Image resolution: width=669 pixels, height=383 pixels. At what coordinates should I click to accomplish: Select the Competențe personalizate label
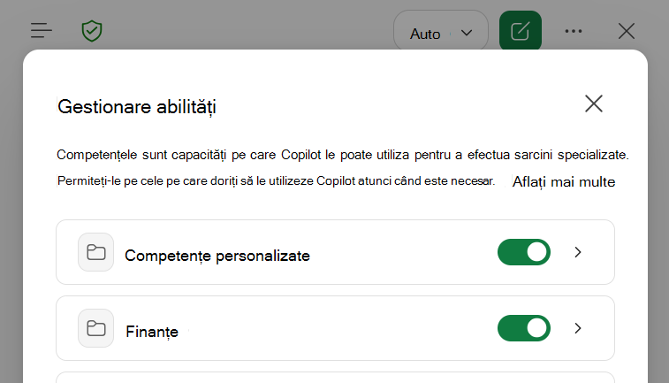tap(217, 256)
